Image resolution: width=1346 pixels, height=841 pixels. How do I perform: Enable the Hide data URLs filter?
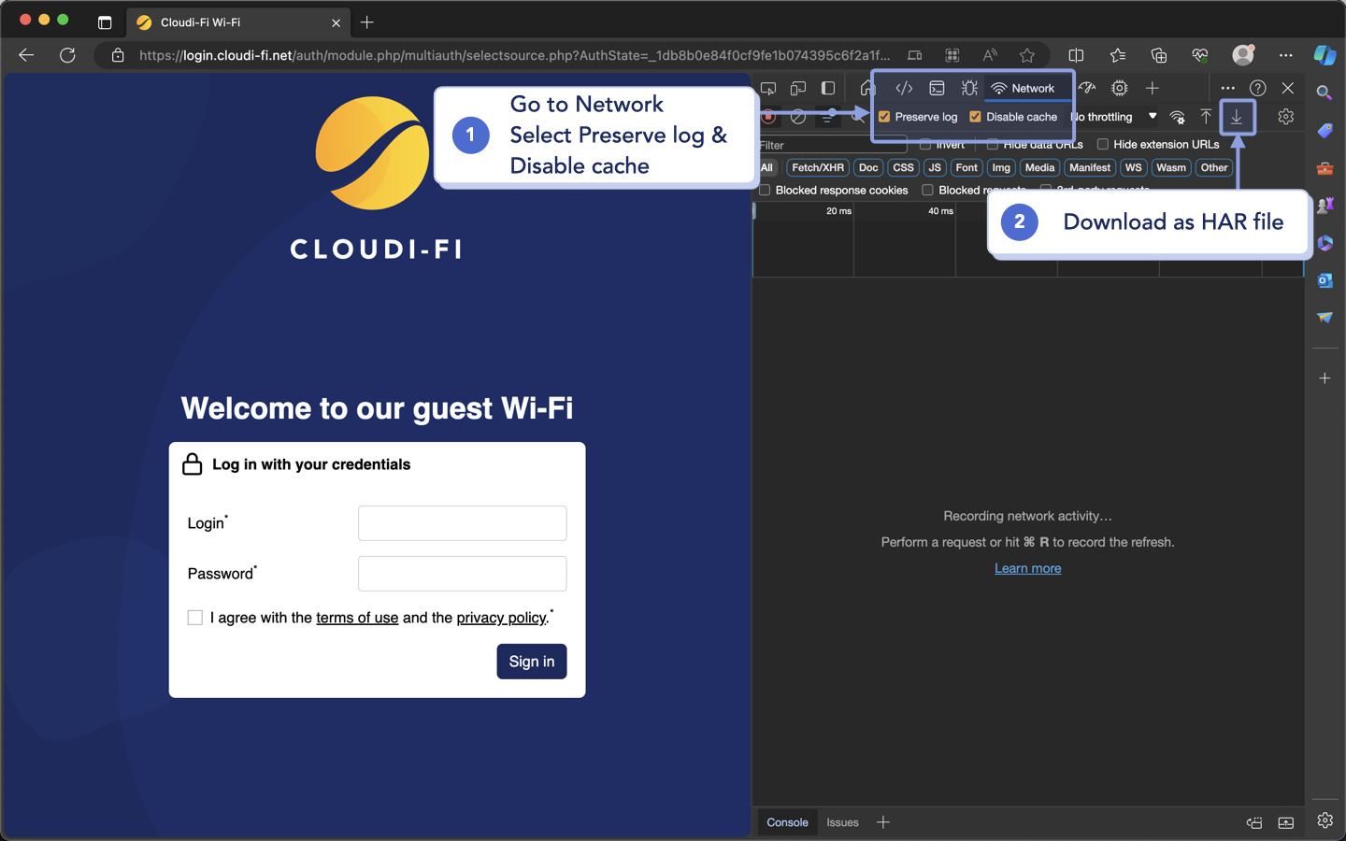click(x=993, y=145)
